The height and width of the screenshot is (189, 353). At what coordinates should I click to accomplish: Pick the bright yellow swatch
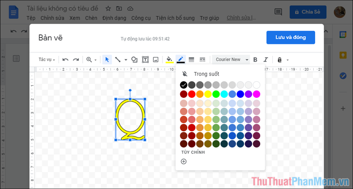(208, 94)
